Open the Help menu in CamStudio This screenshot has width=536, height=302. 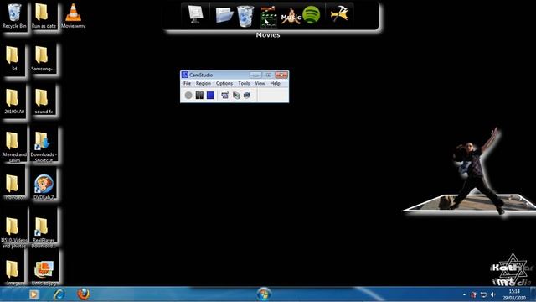tap(276, 83)
